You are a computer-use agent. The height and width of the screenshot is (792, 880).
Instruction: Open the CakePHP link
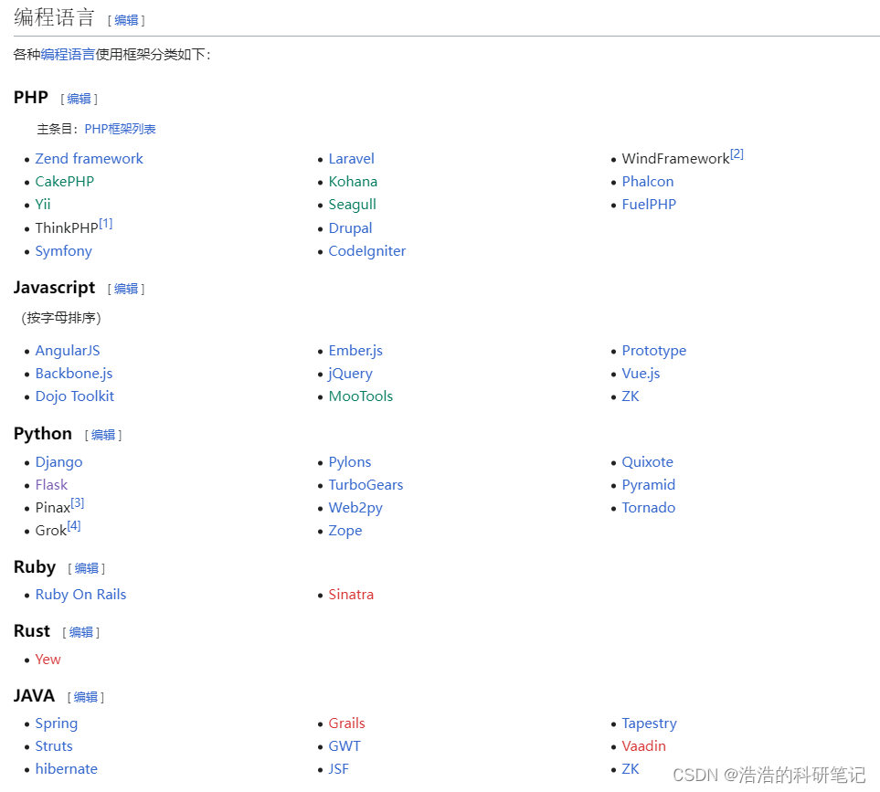pos(65,182)
